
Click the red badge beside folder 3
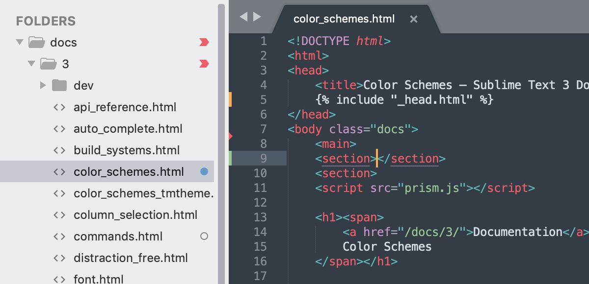tap(204, 64)
